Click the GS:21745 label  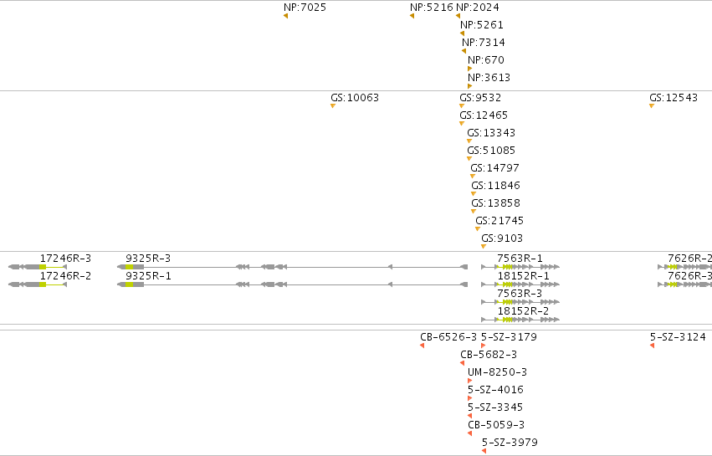tap(499, 221)
